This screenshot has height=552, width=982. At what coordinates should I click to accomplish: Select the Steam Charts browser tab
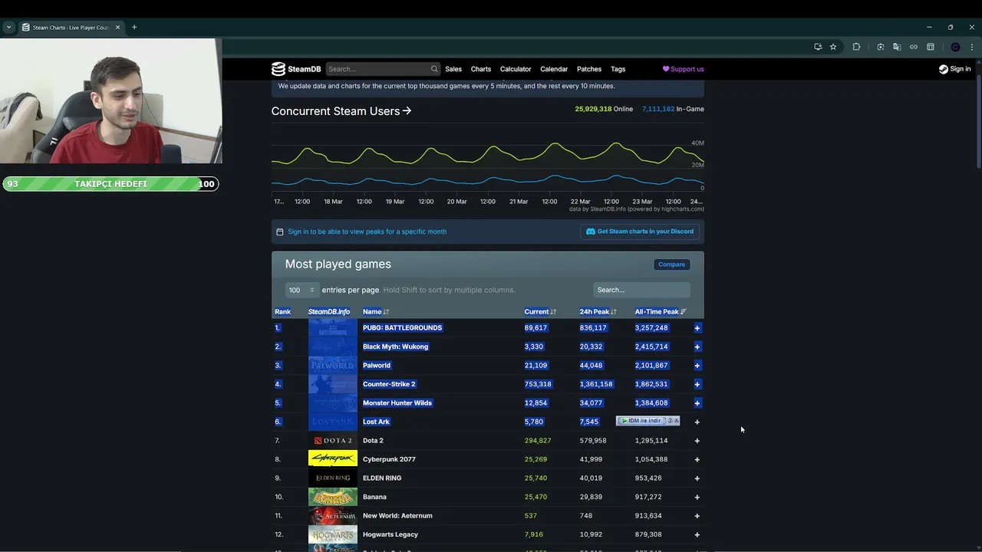[71, 27]
